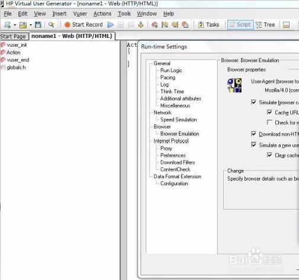Select Pacing settings node
299x280 pixels.
[x=168, y=78]
